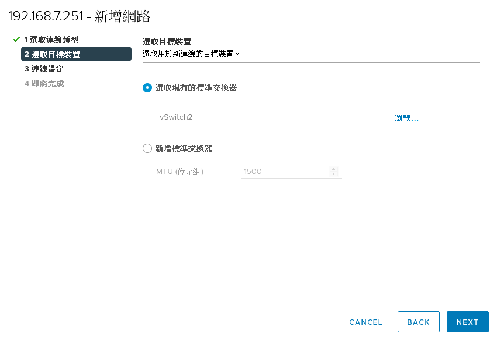Go back with the BACK button
Image resolution: width=497 pixels, height=337 pixels.
coord(419,322)
